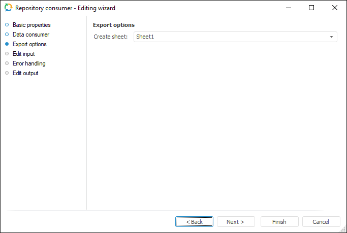347x233 pixels.
Task: Click the Export options step bullet
Action: click(7, 44)
